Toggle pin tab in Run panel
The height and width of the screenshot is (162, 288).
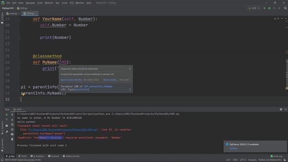pyautogui.click(x=7, y=132)
